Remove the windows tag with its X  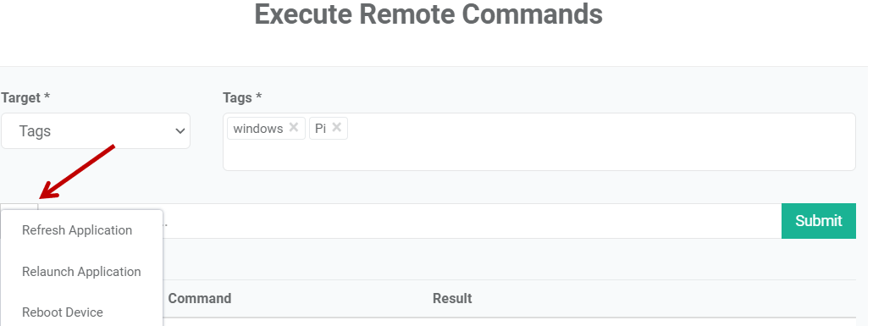[x=294, y=127]
